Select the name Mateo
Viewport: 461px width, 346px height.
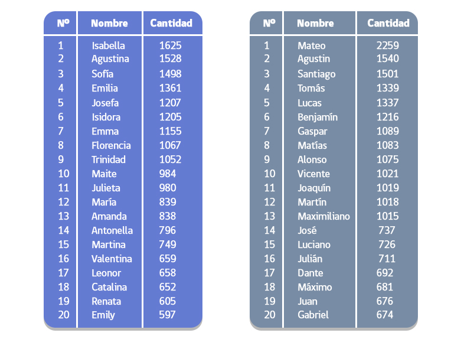click(311, 45)
